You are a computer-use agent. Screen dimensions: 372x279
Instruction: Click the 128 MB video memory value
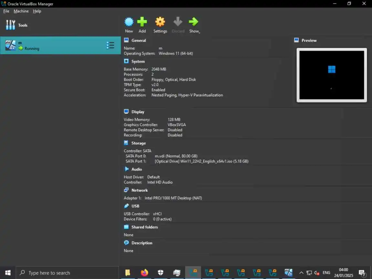(174, 119)
